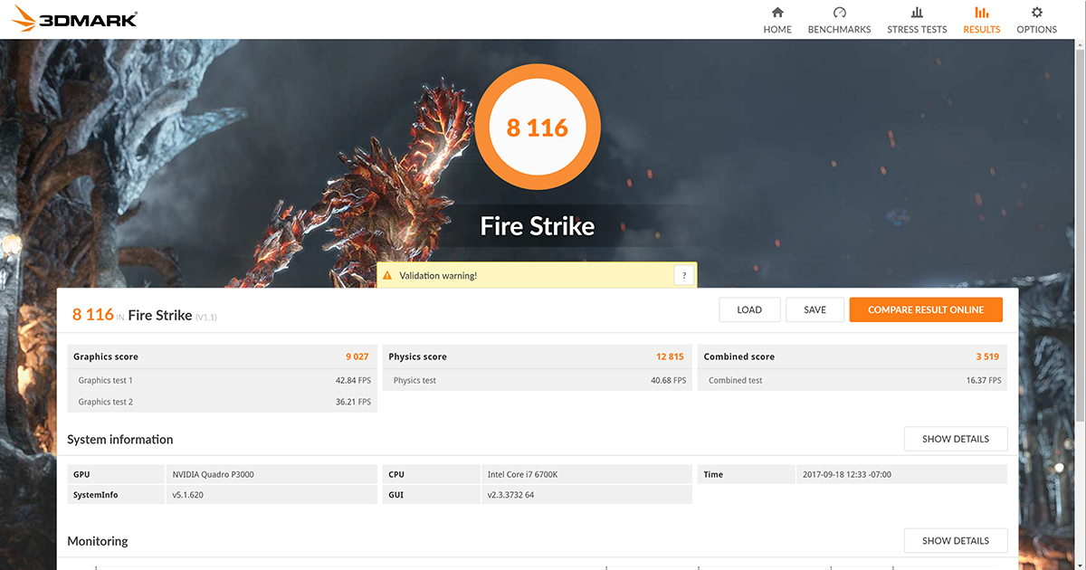1086x570 pixels.
Task: Click the question mark help button
Action: (x=684, y=275)
